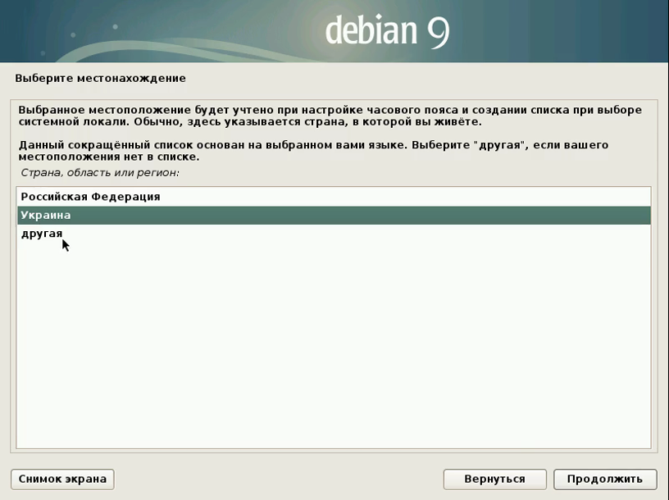
Task: Choose другая from the location list
Action: 42,234
